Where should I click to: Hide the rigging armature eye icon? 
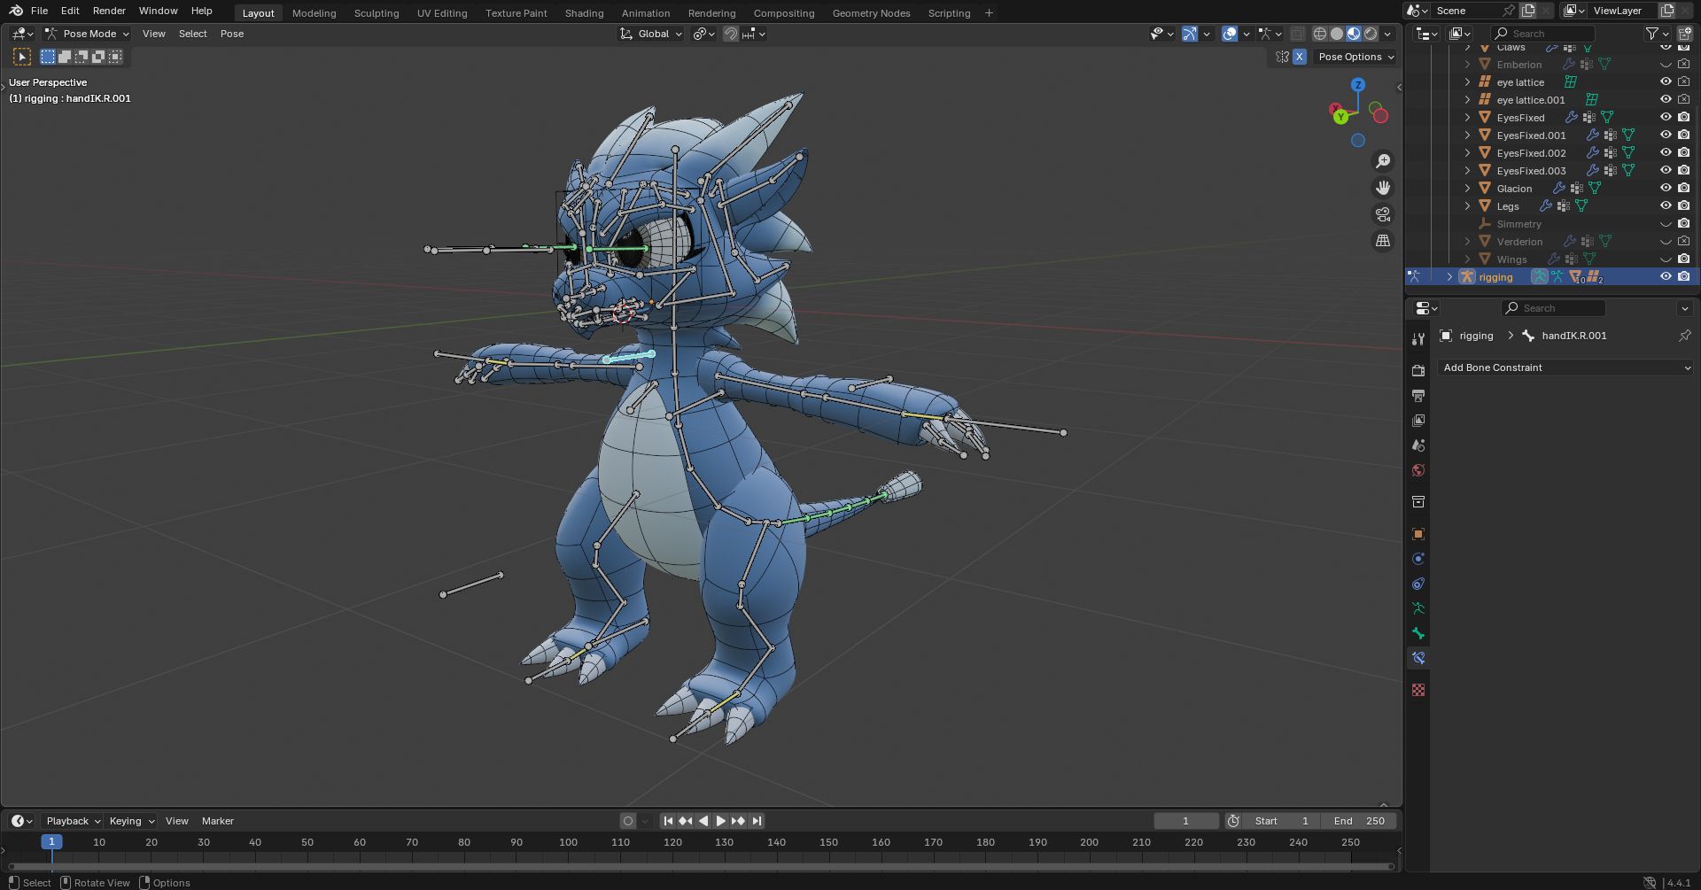1666,276
